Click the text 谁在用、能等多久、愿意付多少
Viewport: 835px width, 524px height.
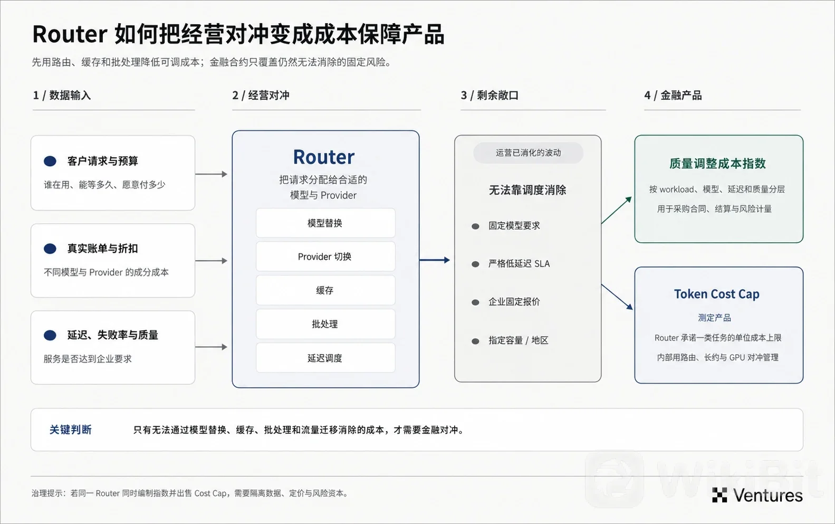[x=104, y=185]
